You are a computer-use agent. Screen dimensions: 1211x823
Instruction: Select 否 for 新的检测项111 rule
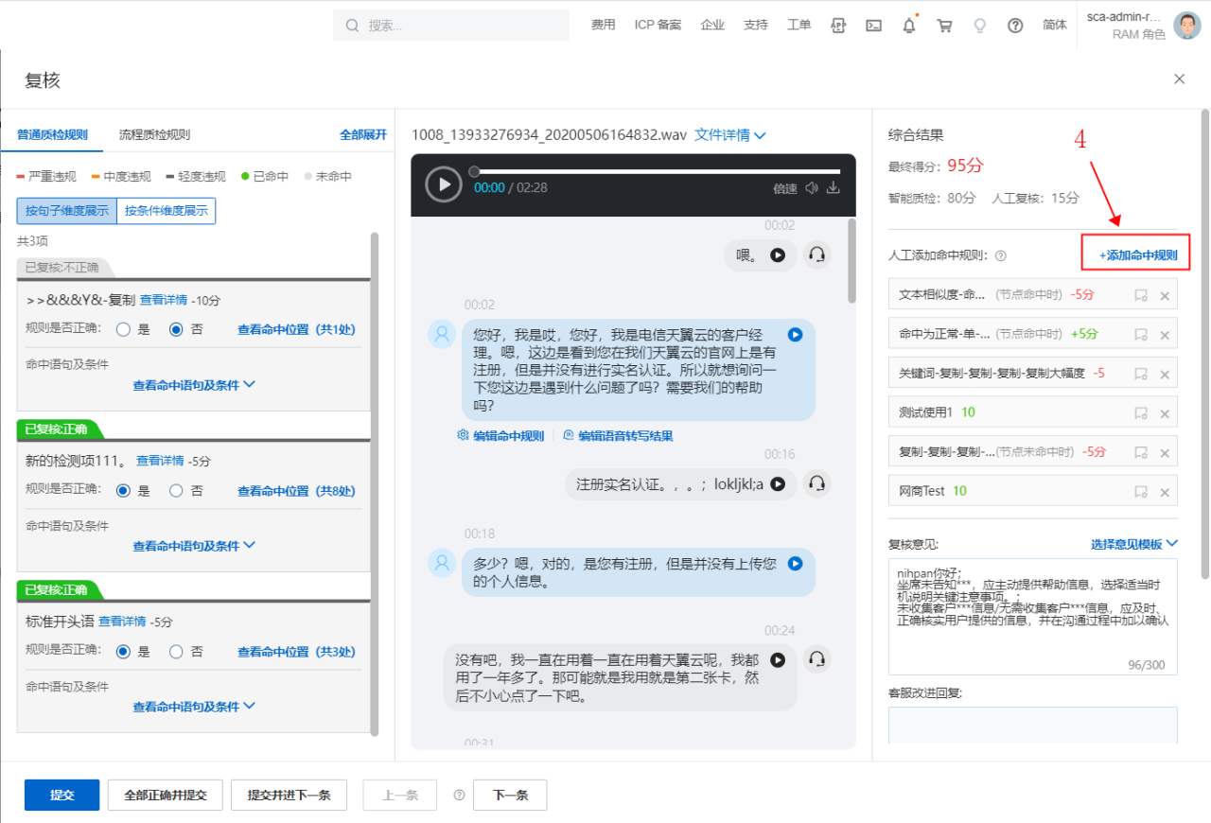(x=176, y=491)
